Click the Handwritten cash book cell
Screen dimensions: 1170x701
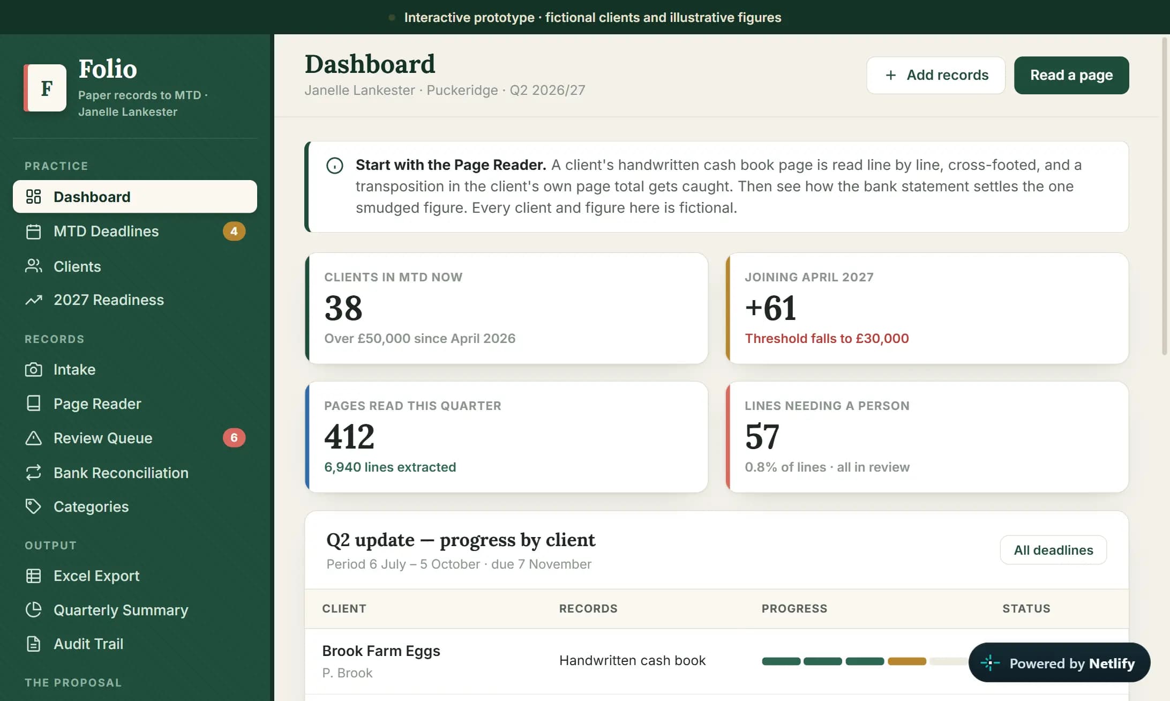(632, 661)
